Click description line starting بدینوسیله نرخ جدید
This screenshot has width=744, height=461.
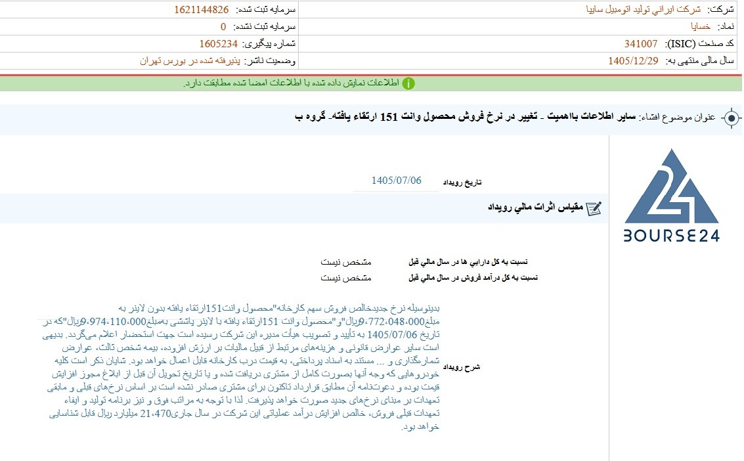[279, 308]
